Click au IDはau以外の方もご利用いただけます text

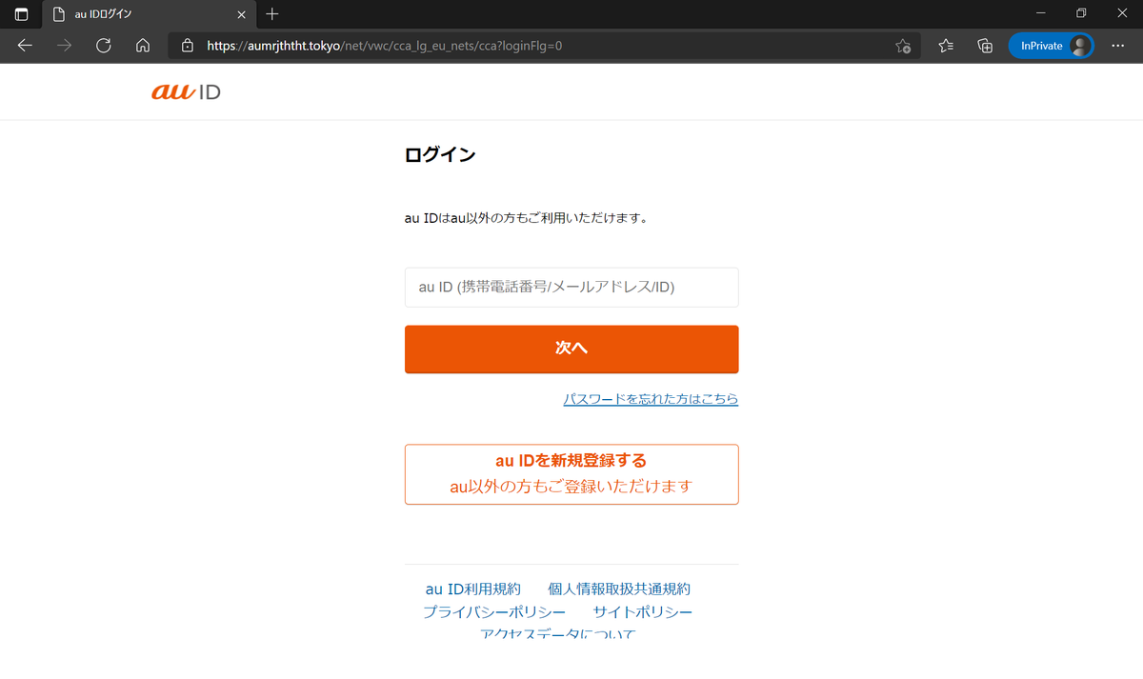coord(527,218)
